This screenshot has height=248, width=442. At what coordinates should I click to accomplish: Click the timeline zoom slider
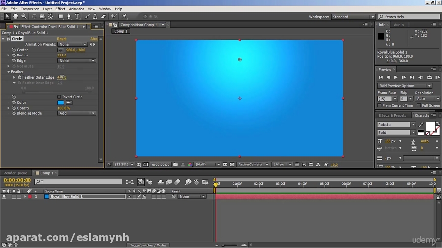pos(231,245)
